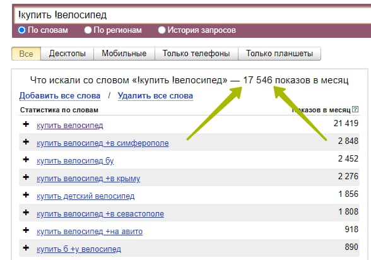This screenshot has width=371, height=260.
Task: Add 'купить детский велосипед' with plus icon
Action: click(26, 195)
